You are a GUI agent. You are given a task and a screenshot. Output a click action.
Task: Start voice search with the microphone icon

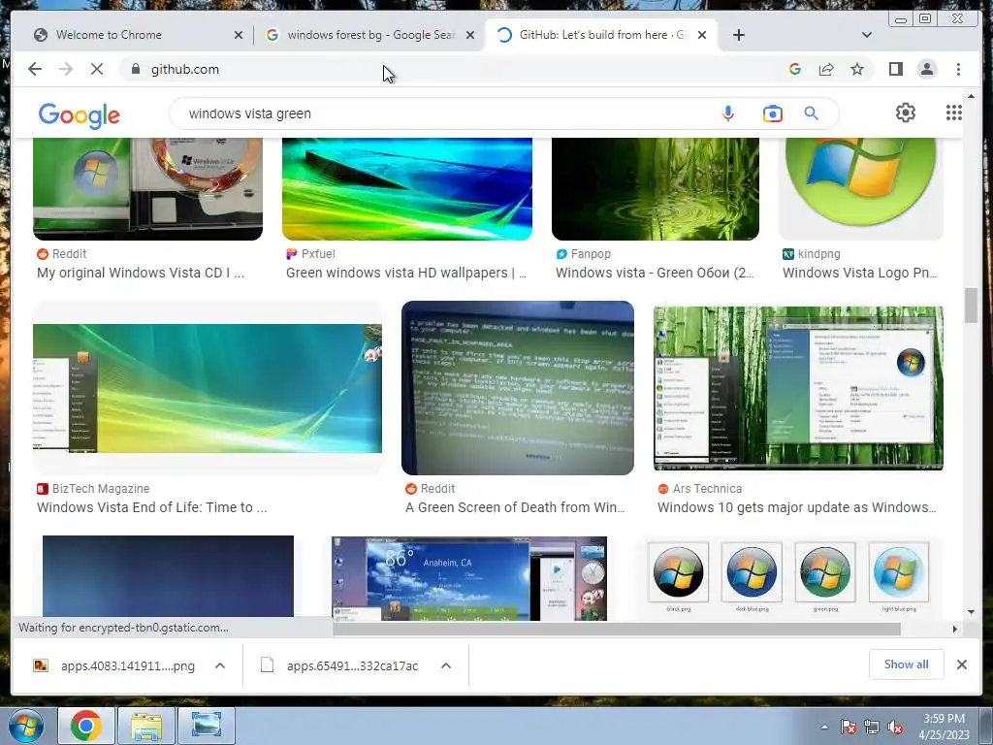coord(727,113)
